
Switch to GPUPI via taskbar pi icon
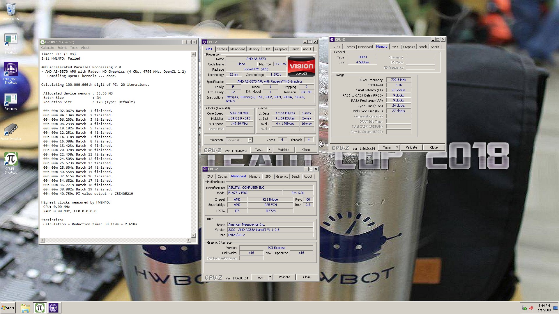tap(39, 308)
